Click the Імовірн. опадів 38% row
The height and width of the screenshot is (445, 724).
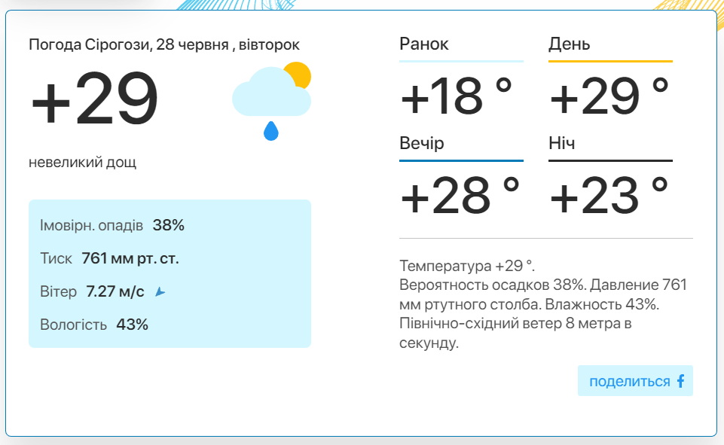pos(112,225)
